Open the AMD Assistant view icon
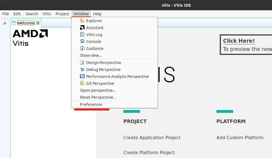This screenshot has height=158, width=272. click(82, 28)
